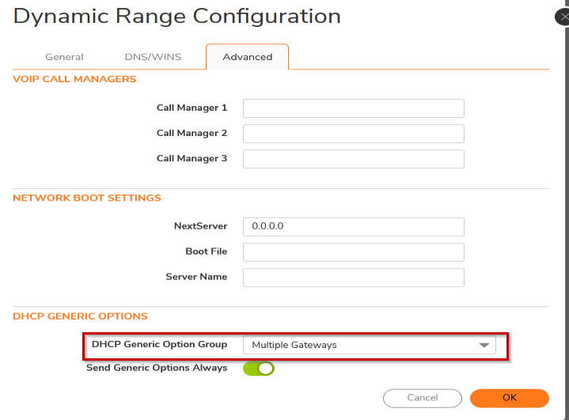569x420 pixels.
Task: Cancel the Dynamic Range Configuration
Action: pos(422,398)
